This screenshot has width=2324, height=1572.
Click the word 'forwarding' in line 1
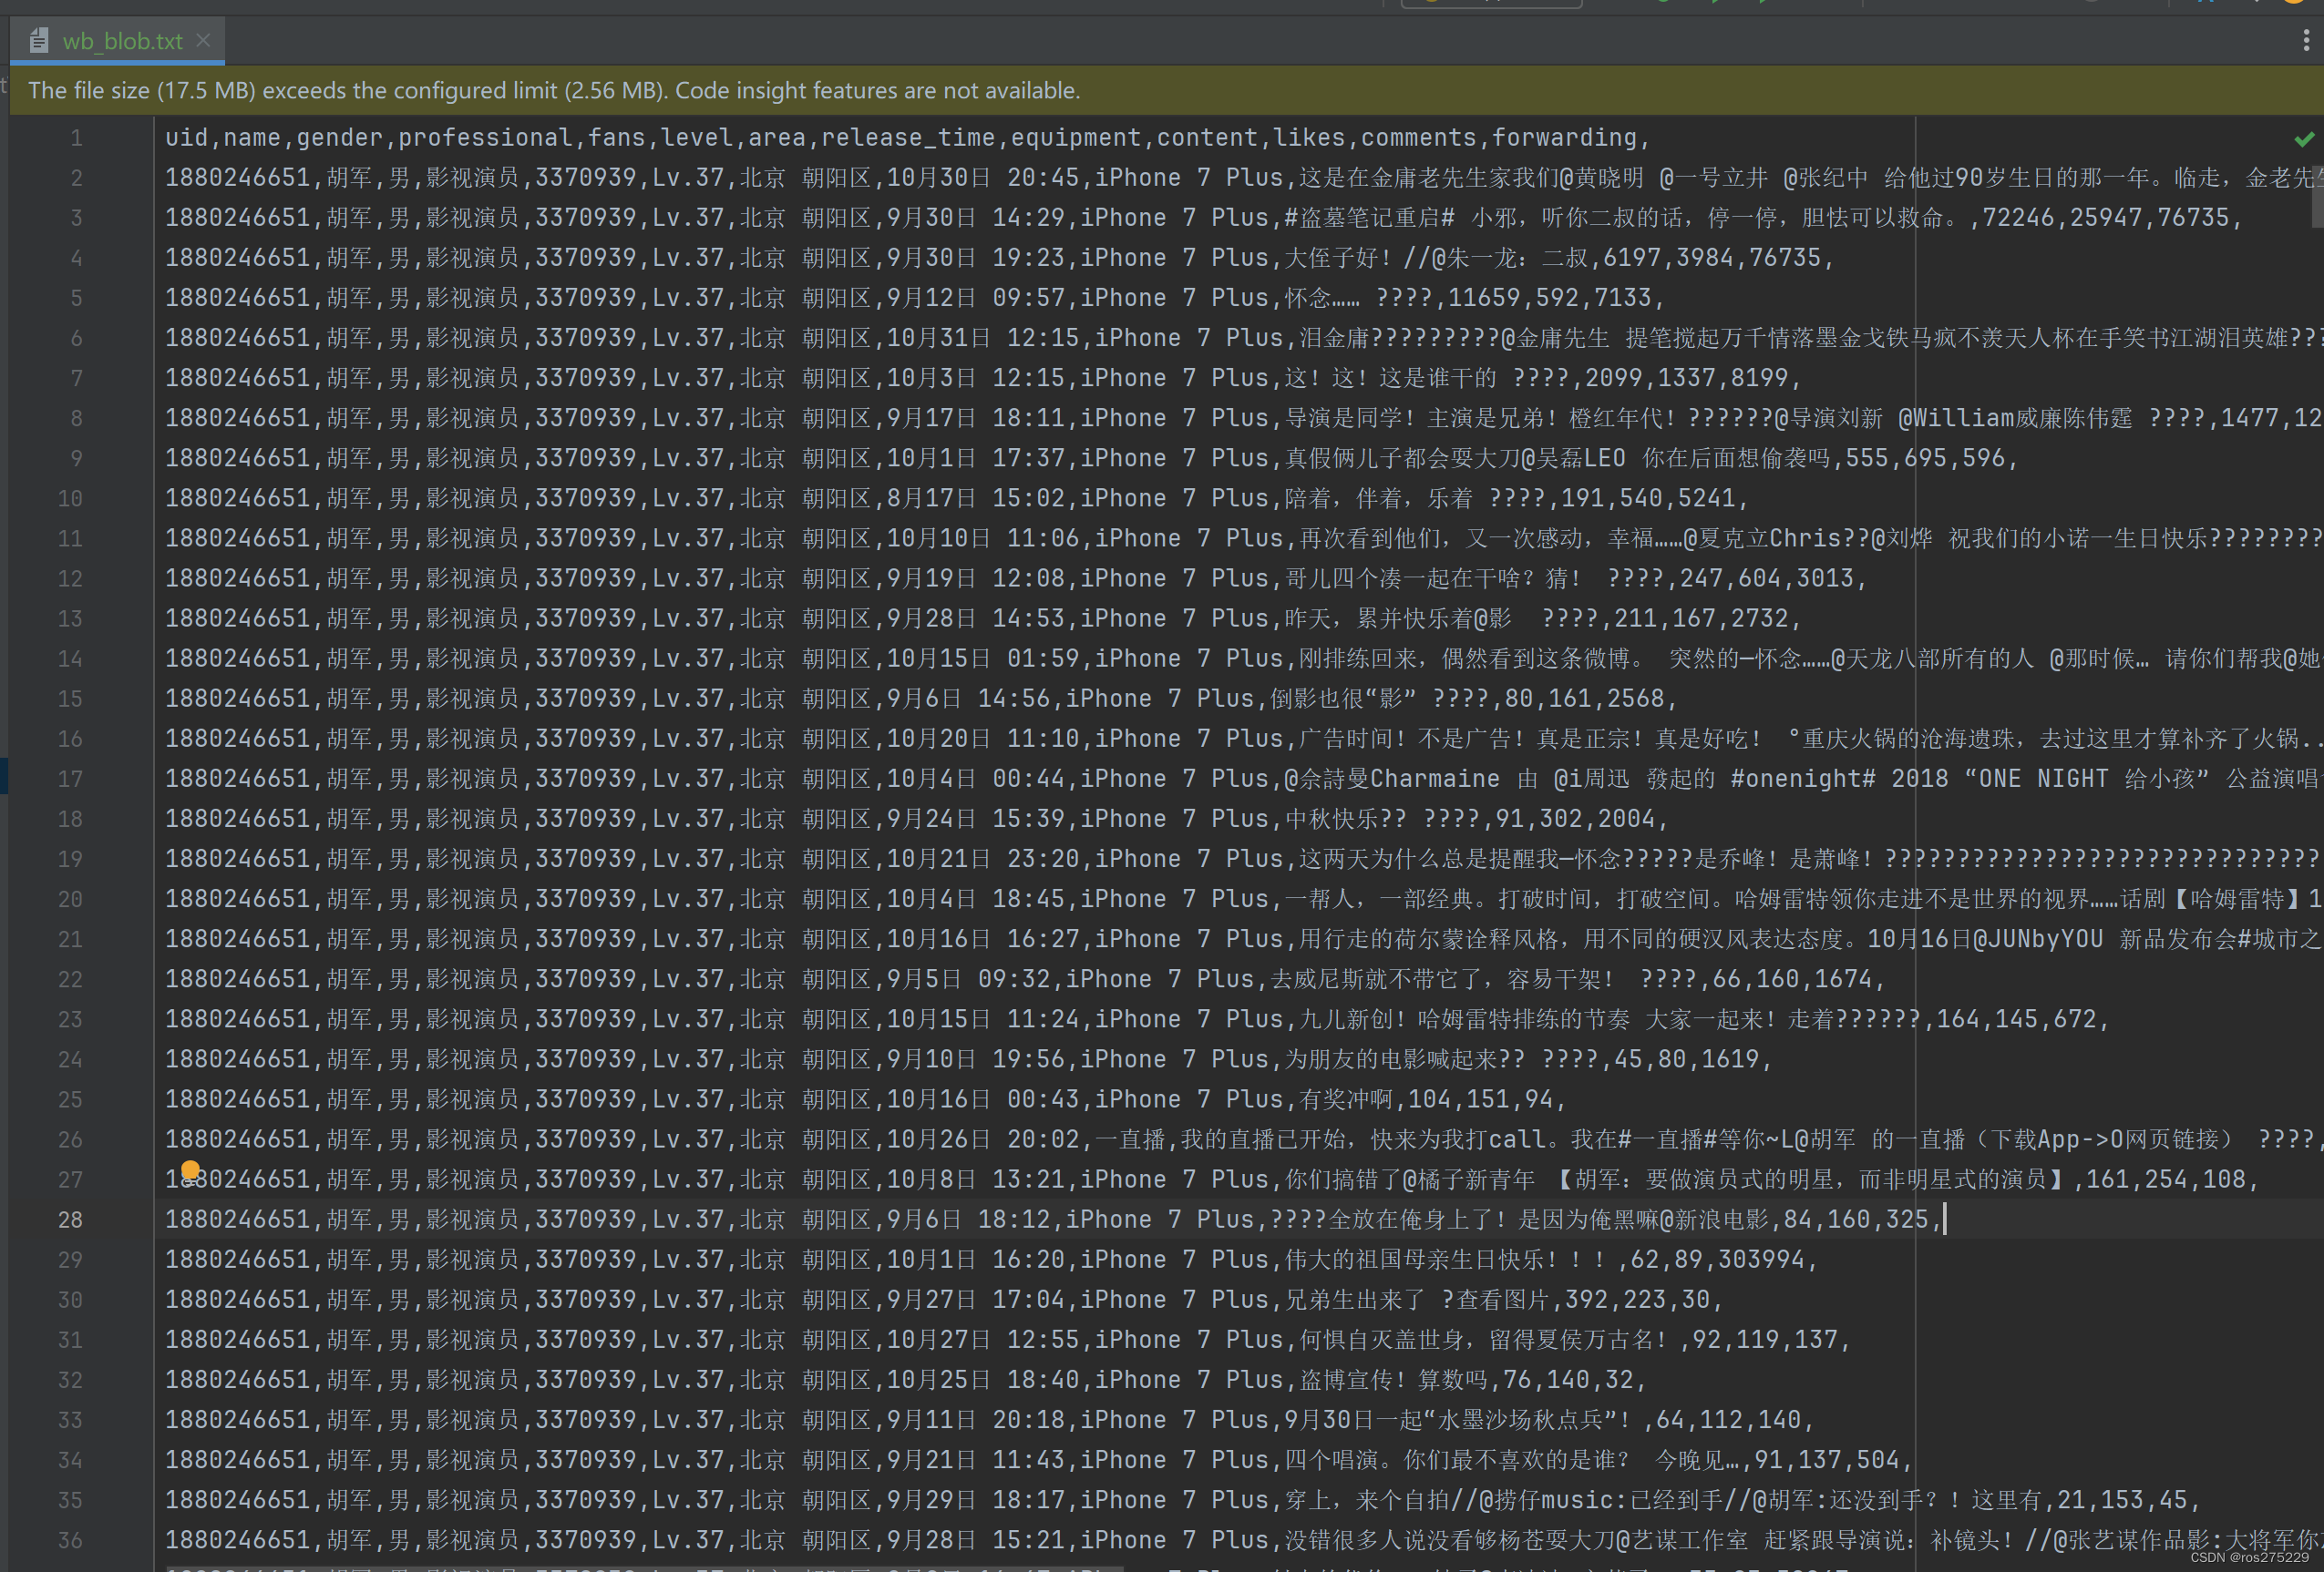(1563, 138)
